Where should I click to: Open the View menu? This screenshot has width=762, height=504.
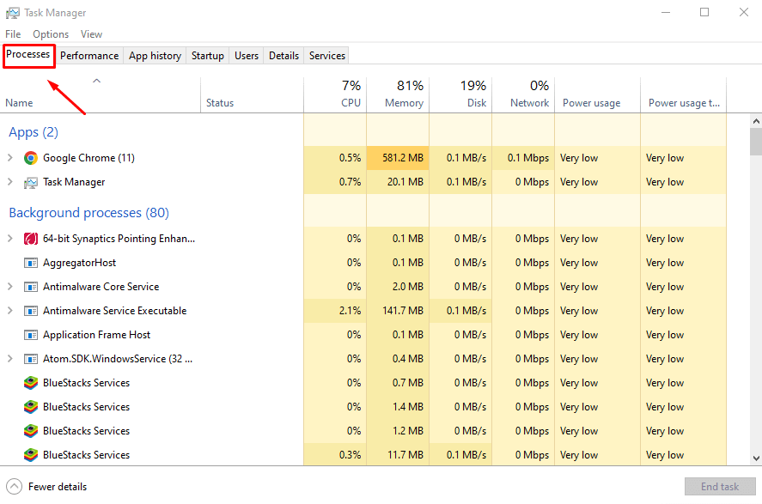(91, 34)
